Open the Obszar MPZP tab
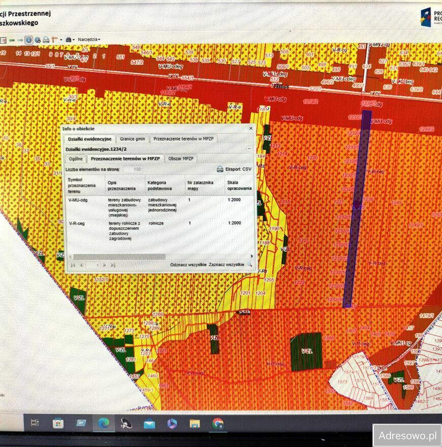Viewport: 442px width, 447px height. 181,159
